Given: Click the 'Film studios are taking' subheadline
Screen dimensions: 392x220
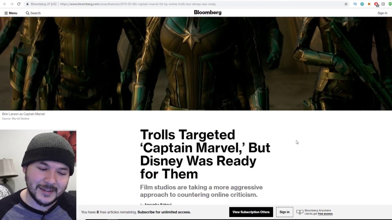Looking at the screenshot, I should 201,191.
